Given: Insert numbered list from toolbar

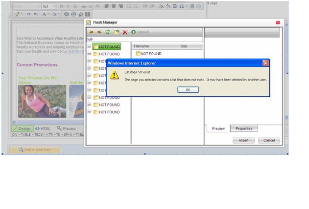Looking at the screenshot, I should coord(129,6).
